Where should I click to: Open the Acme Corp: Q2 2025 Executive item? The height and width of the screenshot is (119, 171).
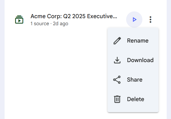tap(74, 16)
